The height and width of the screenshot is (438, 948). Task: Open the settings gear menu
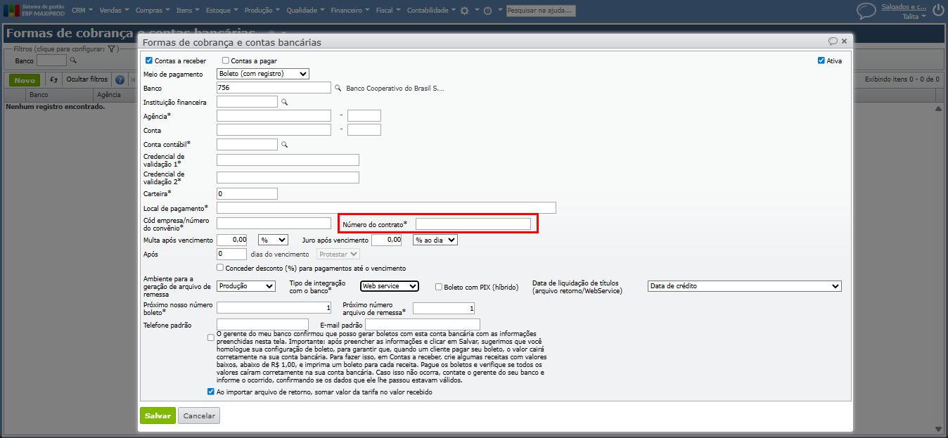(x=464, y=11)
